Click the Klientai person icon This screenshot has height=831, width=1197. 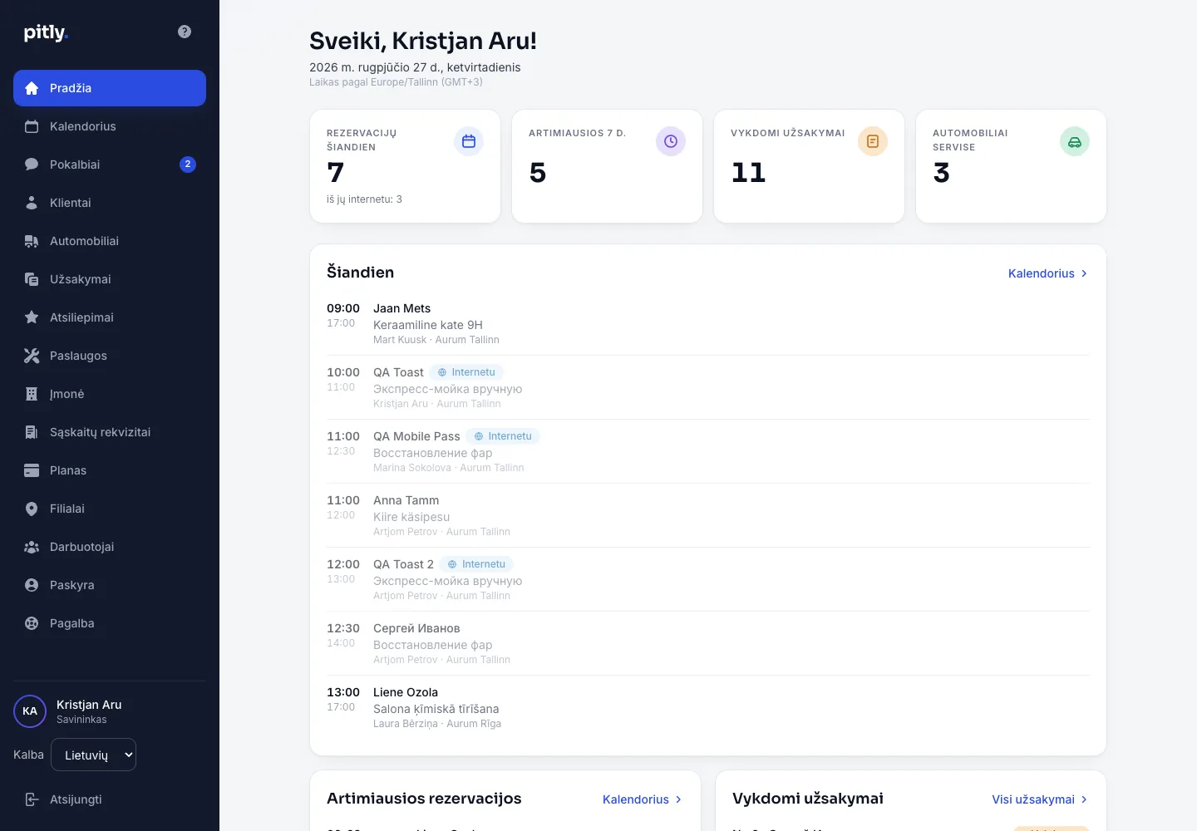point(32,203)
